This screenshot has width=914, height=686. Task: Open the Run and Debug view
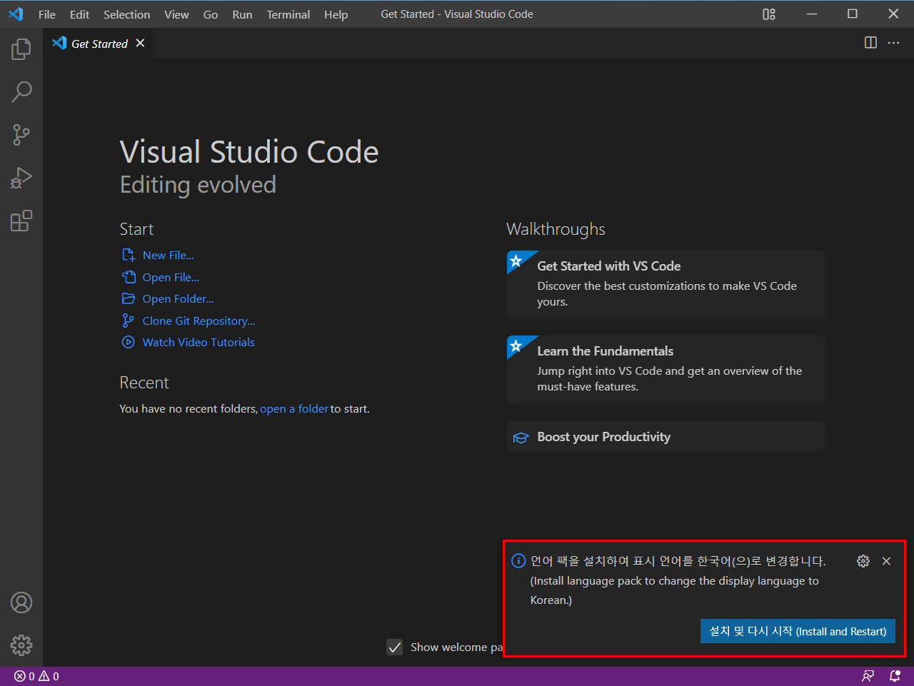tap(21, 178)
